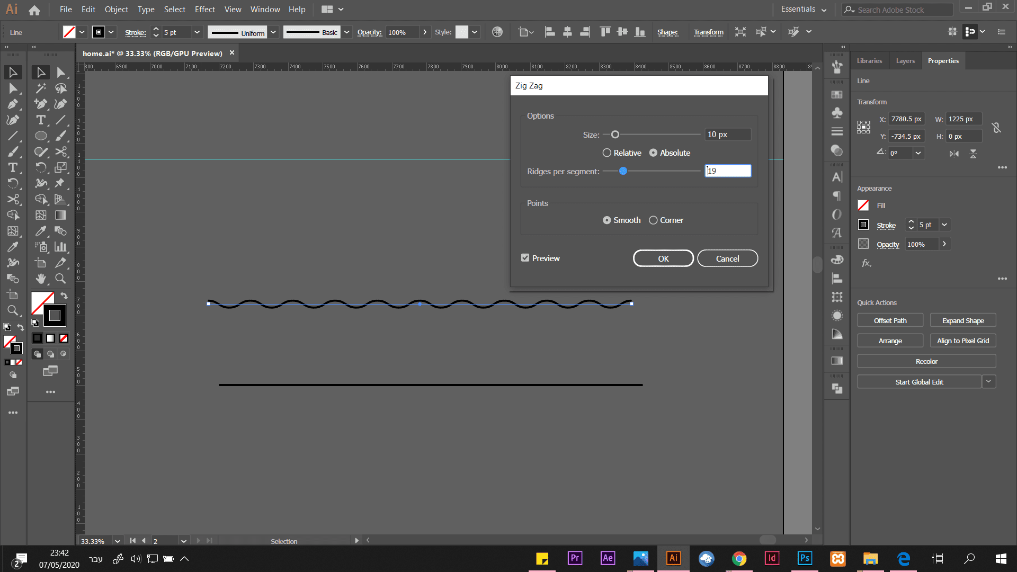The height and width of the screenshot is (572, 1017).
Task: Click the swap fill and stroke arrow
Action: [64, 296]
